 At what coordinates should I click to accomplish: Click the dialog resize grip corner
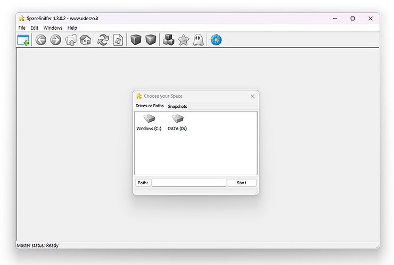point(257,193)
